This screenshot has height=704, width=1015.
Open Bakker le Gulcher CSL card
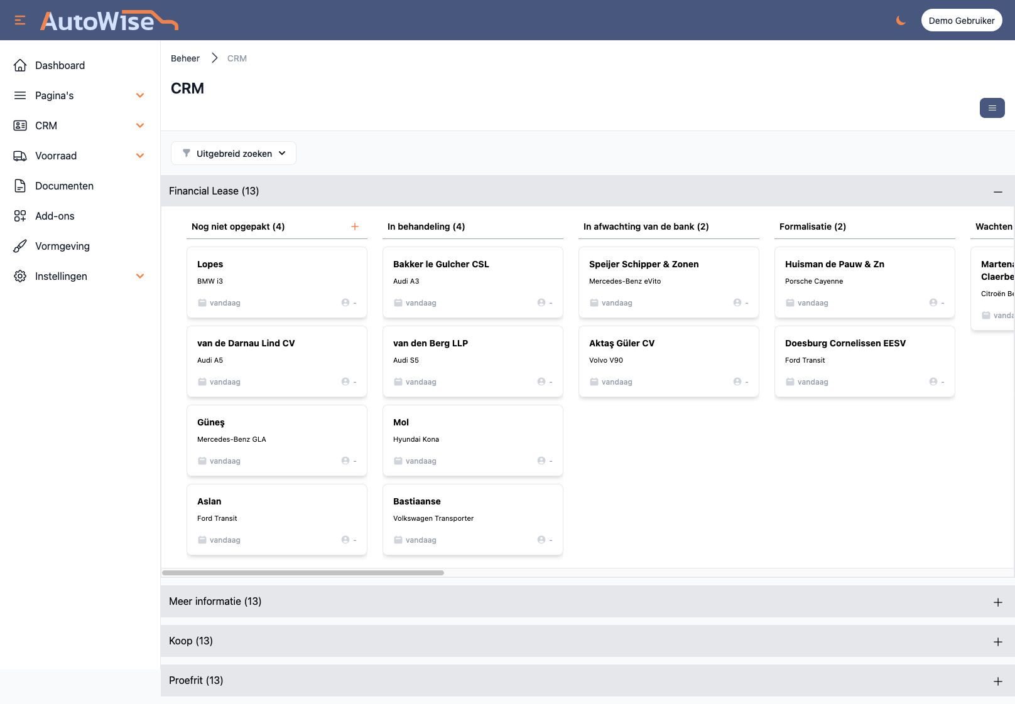tap(473, 282)
